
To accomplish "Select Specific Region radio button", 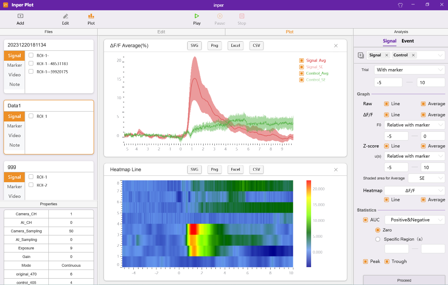I will 378,239.
